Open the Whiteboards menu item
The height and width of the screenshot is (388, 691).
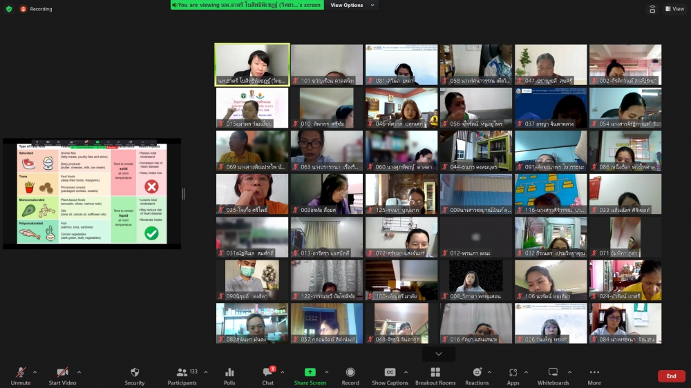click(x=553, y=375)
